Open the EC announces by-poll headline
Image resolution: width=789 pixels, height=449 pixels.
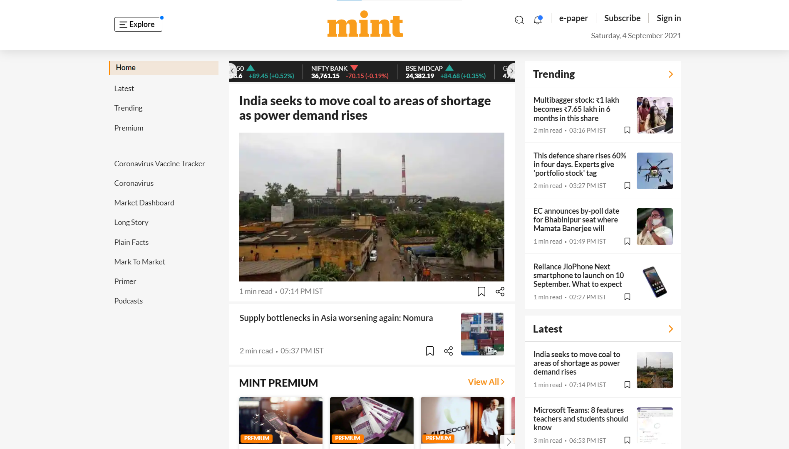coord(576,220)
